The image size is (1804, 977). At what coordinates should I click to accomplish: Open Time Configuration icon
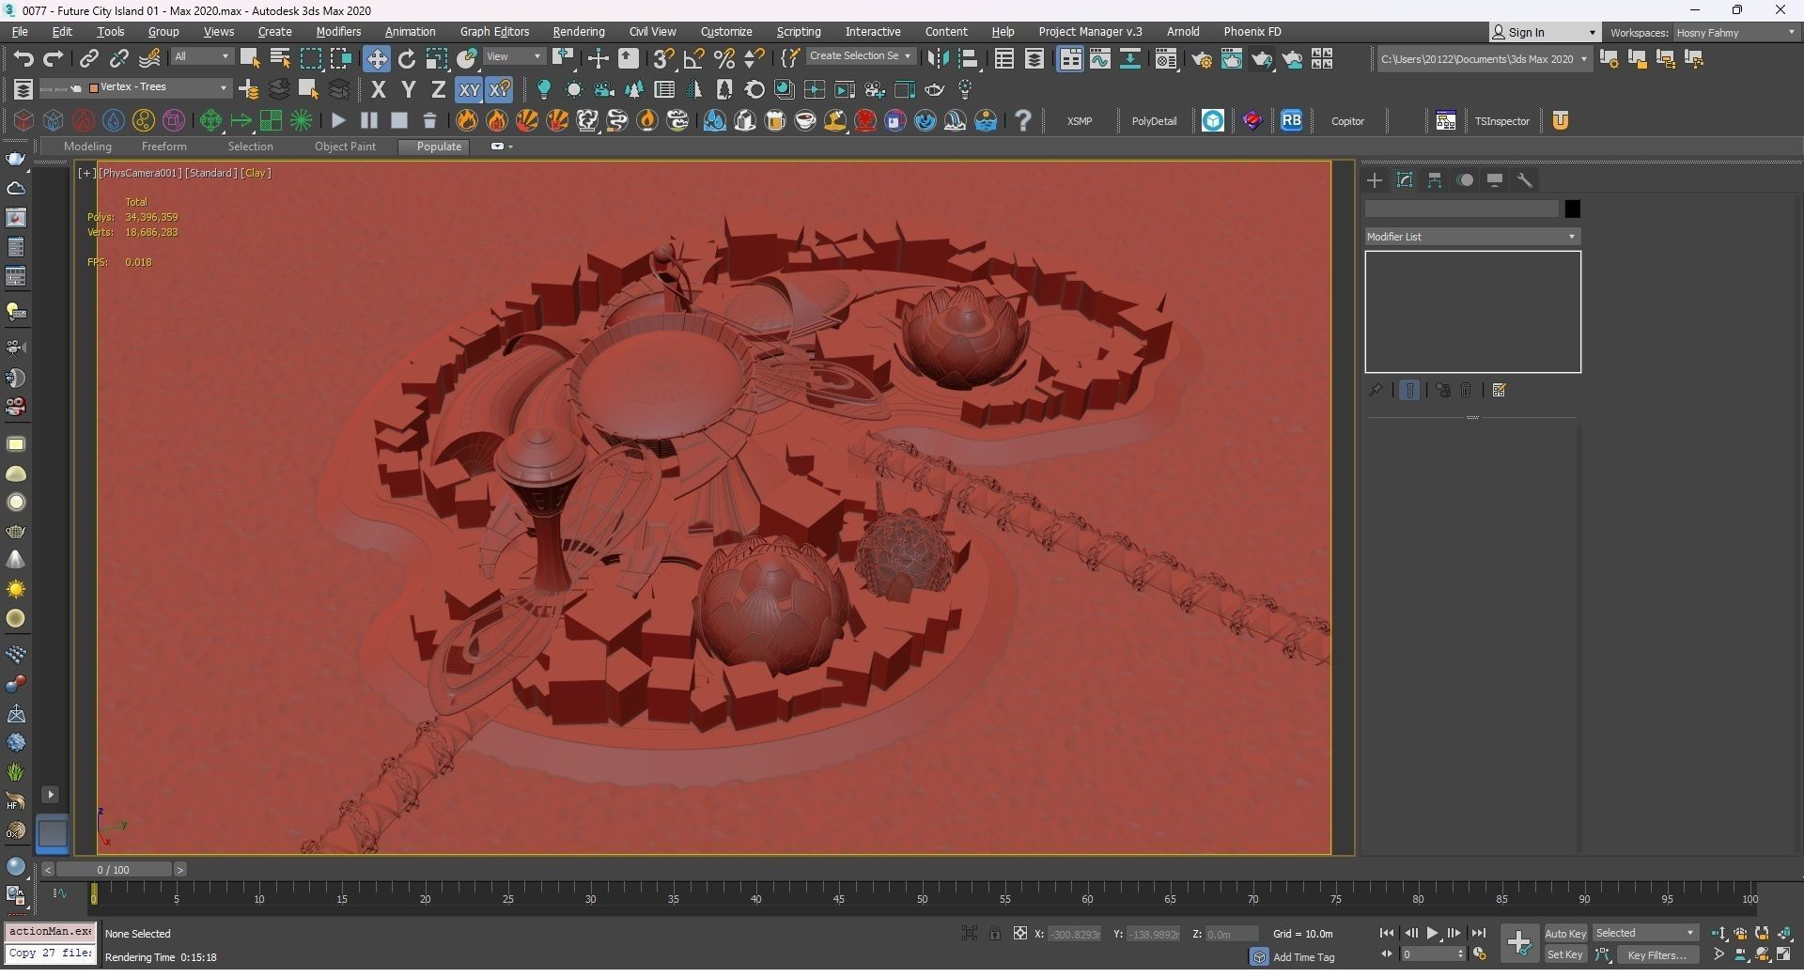(x=1480, y=954)
